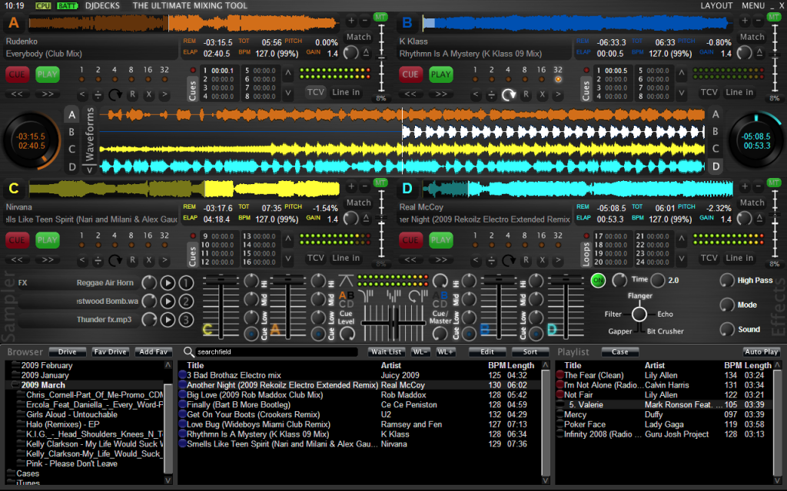Screen dimensions: 787x491
Task: Click the crossfader slider
Action: (393, 323)
